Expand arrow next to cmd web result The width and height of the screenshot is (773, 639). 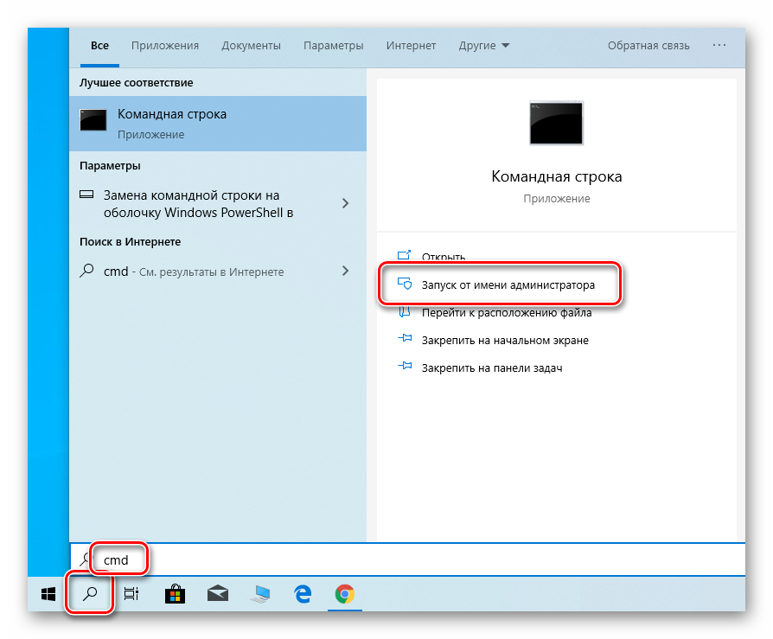(x=346, y=271)
